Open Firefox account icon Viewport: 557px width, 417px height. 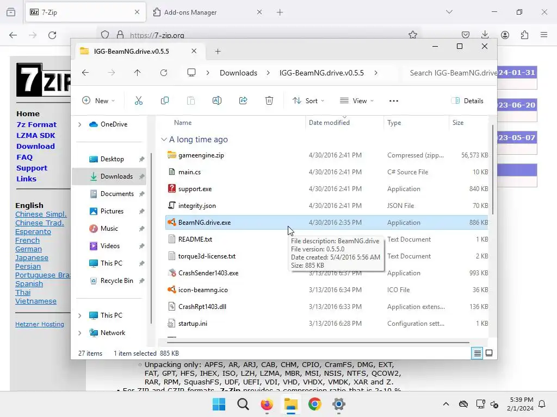(505, 35)
